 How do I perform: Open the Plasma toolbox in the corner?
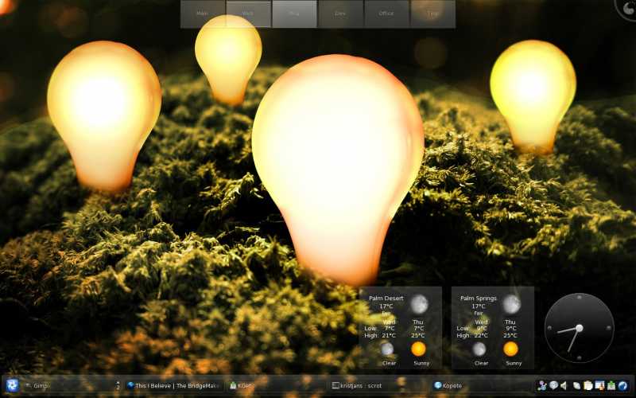coord(626,9)
